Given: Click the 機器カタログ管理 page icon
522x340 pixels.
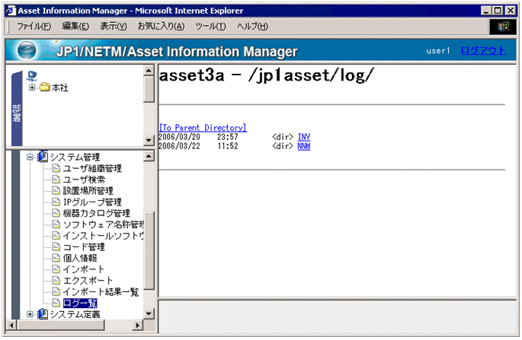Looking at the screenshot, I should 56,213.
